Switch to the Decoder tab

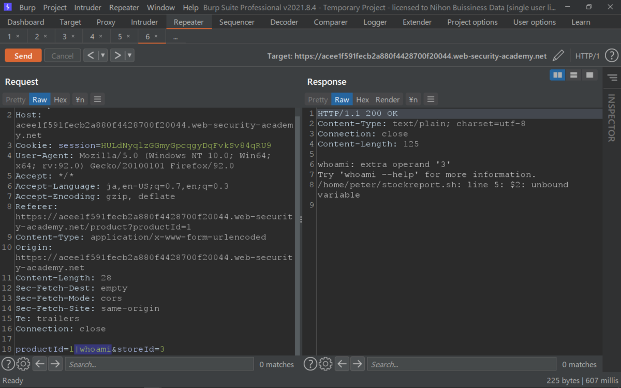(284, 22)
